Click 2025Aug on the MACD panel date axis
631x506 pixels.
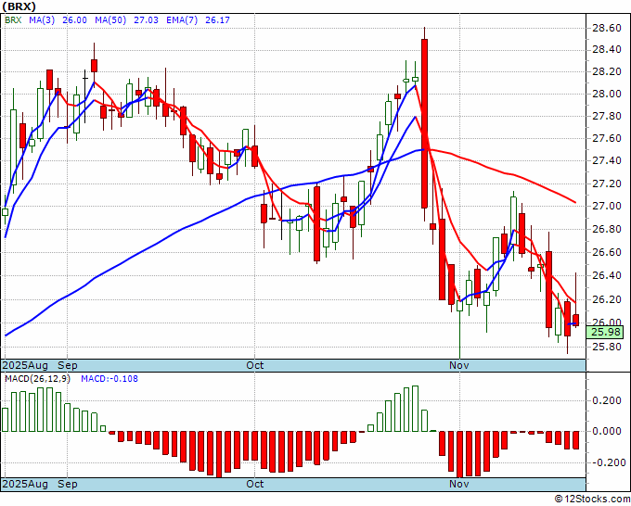click(25, 484)
